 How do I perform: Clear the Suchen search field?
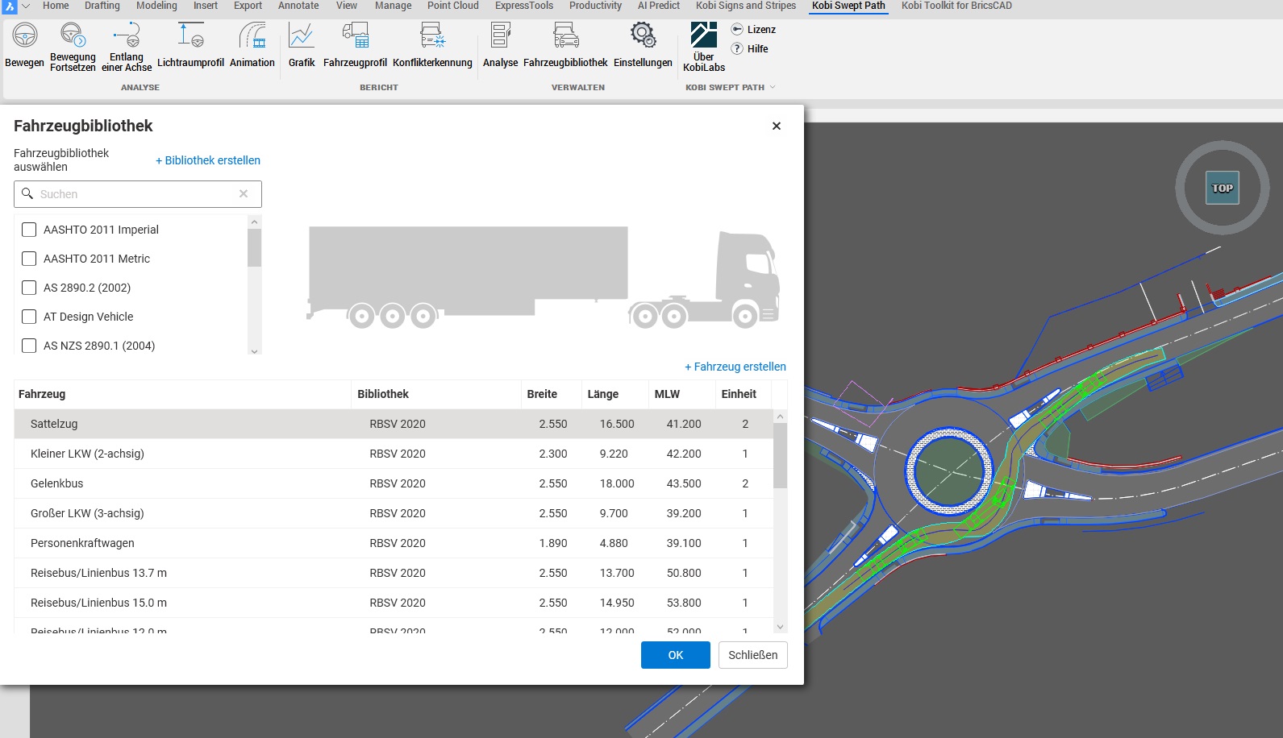pyautogui.click(x=244, y=194)
